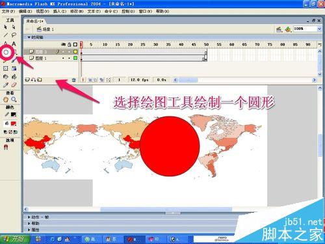Open the File menu

[8, 11]
